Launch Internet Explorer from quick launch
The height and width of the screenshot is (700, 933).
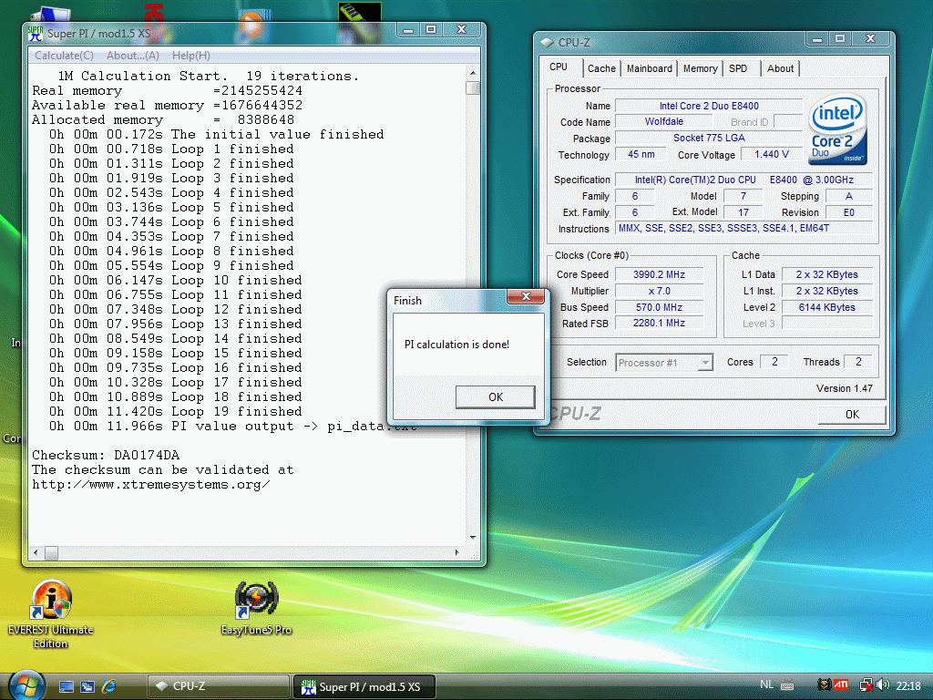tap(109, 686)
